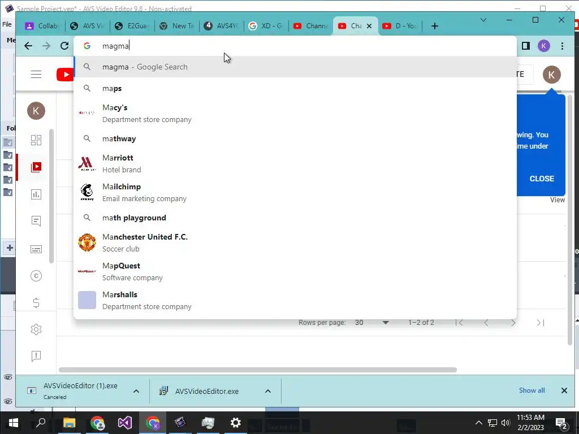Click Chrome profile avatar in toolbar
The height and width of the screenshot is (434, 579).
click(x=543, y=46)
